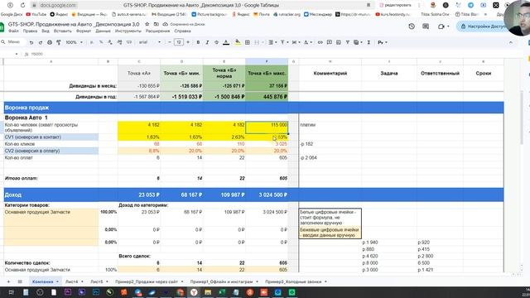Open the Ру input tools dropdown
This screenshot has height=298, width=530.
pos(383,42)
